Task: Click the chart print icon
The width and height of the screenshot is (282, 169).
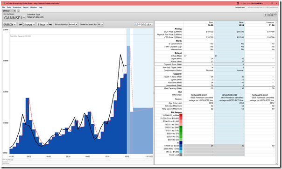Action: click(143, 24)
